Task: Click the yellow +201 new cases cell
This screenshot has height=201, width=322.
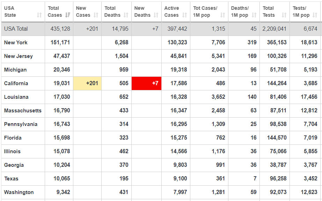Action: pos(87,83)
